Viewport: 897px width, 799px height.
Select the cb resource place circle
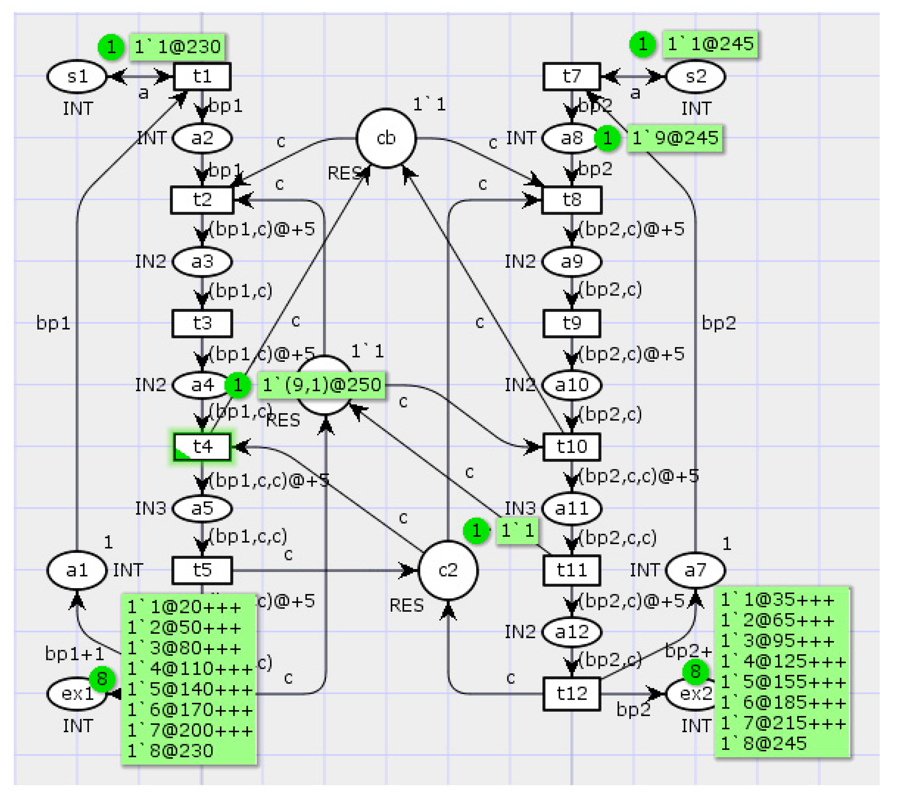tap(386, 138)
